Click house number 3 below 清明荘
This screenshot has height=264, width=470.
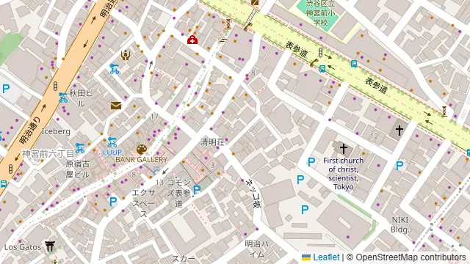(212, 165)
